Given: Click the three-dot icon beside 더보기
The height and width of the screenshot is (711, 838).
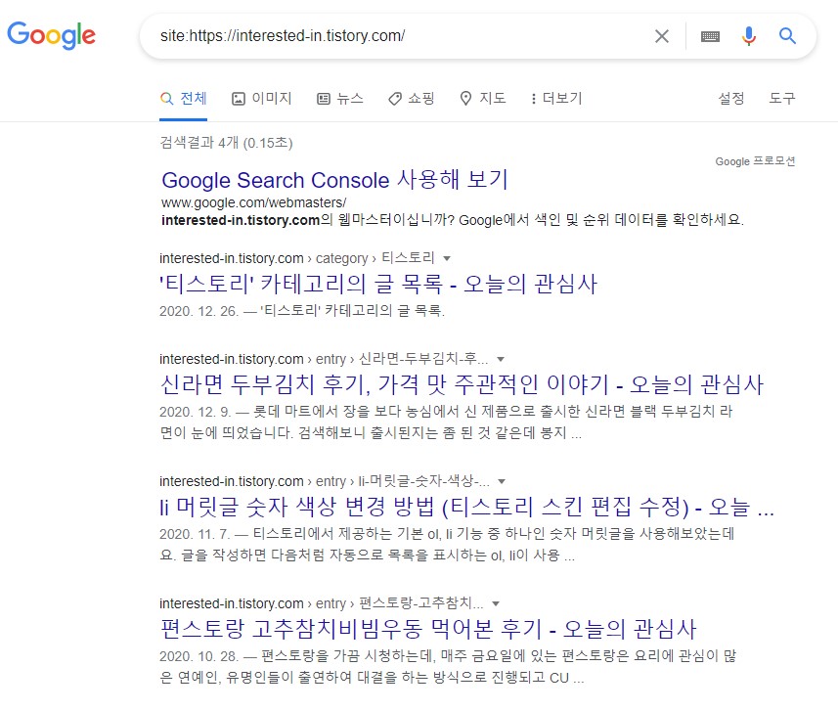Looking at the screenshot, I should coord(533,99).
